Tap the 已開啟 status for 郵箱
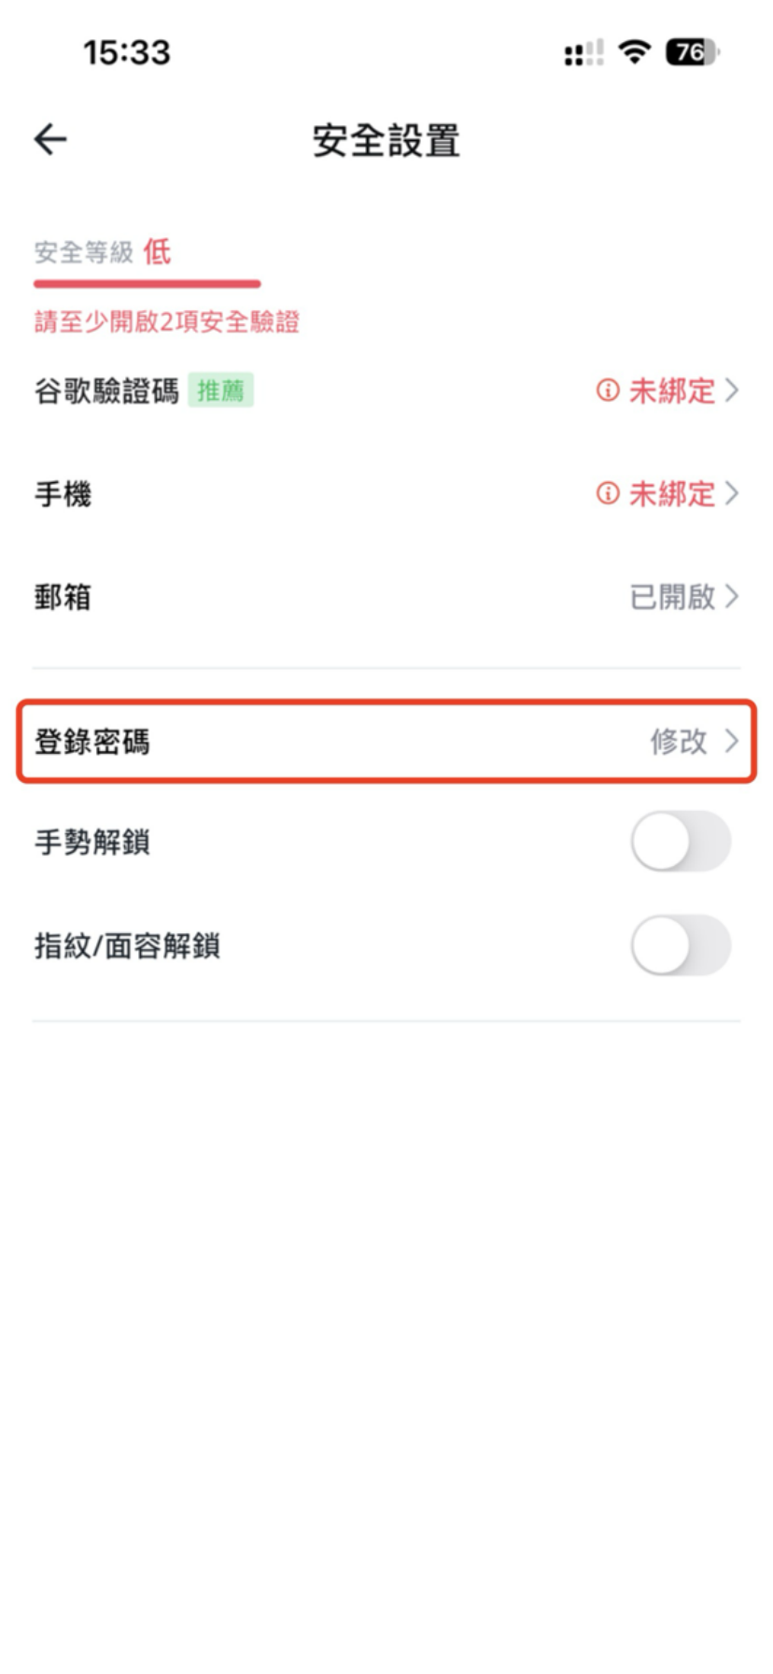773x1674 pixels. [672, 597]
